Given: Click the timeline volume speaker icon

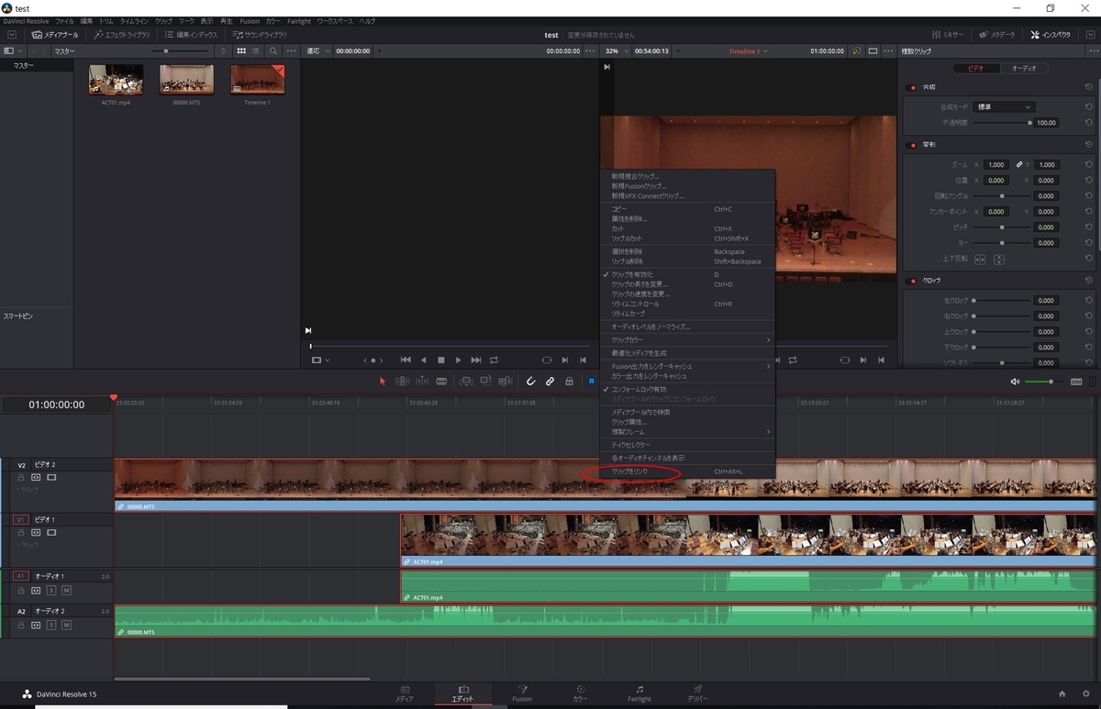Looking at the screenshot, I should pos(1015,382).
